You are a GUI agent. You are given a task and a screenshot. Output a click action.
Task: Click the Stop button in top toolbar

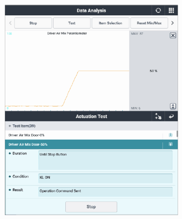tap(33, 23)
